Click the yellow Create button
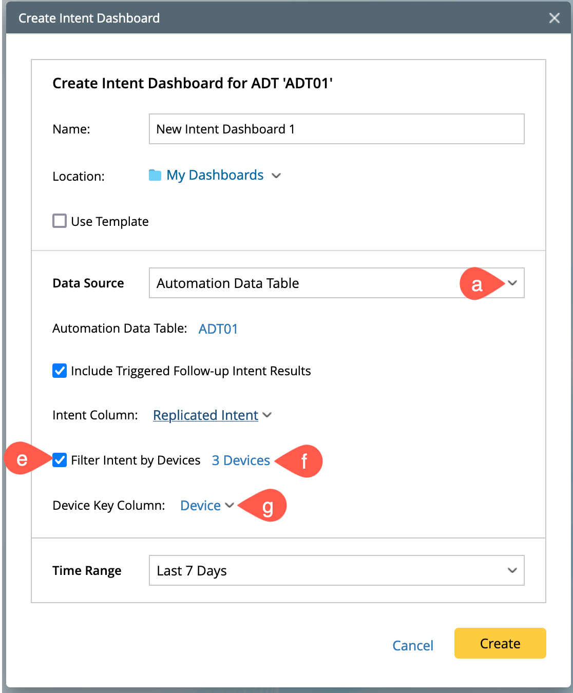The image size is (573, 693). (x=500, y=643)
